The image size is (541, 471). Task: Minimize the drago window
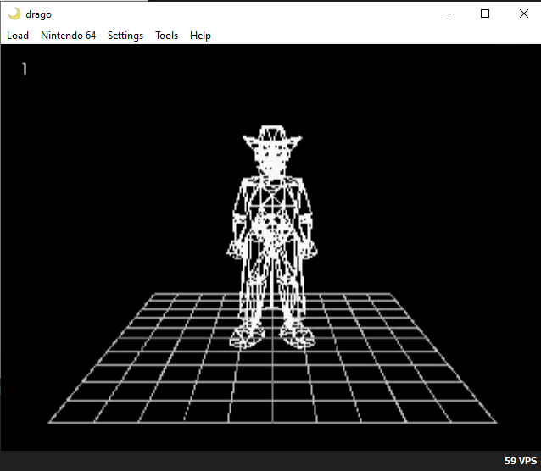tap(447, 14)
